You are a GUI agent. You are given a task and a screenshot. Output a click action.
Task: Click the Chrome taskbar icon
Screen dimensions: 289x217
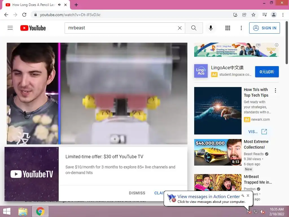coord(40,211)
